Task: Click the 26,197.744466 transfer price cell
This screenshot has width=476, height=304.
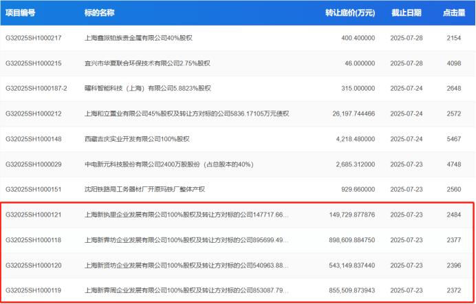Action: (x=349, y=113)
